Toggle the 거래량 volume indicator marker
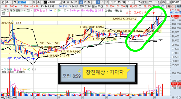The height and width of the screenshot is (99, 181). pyautogui.click(x=2, y=69)
